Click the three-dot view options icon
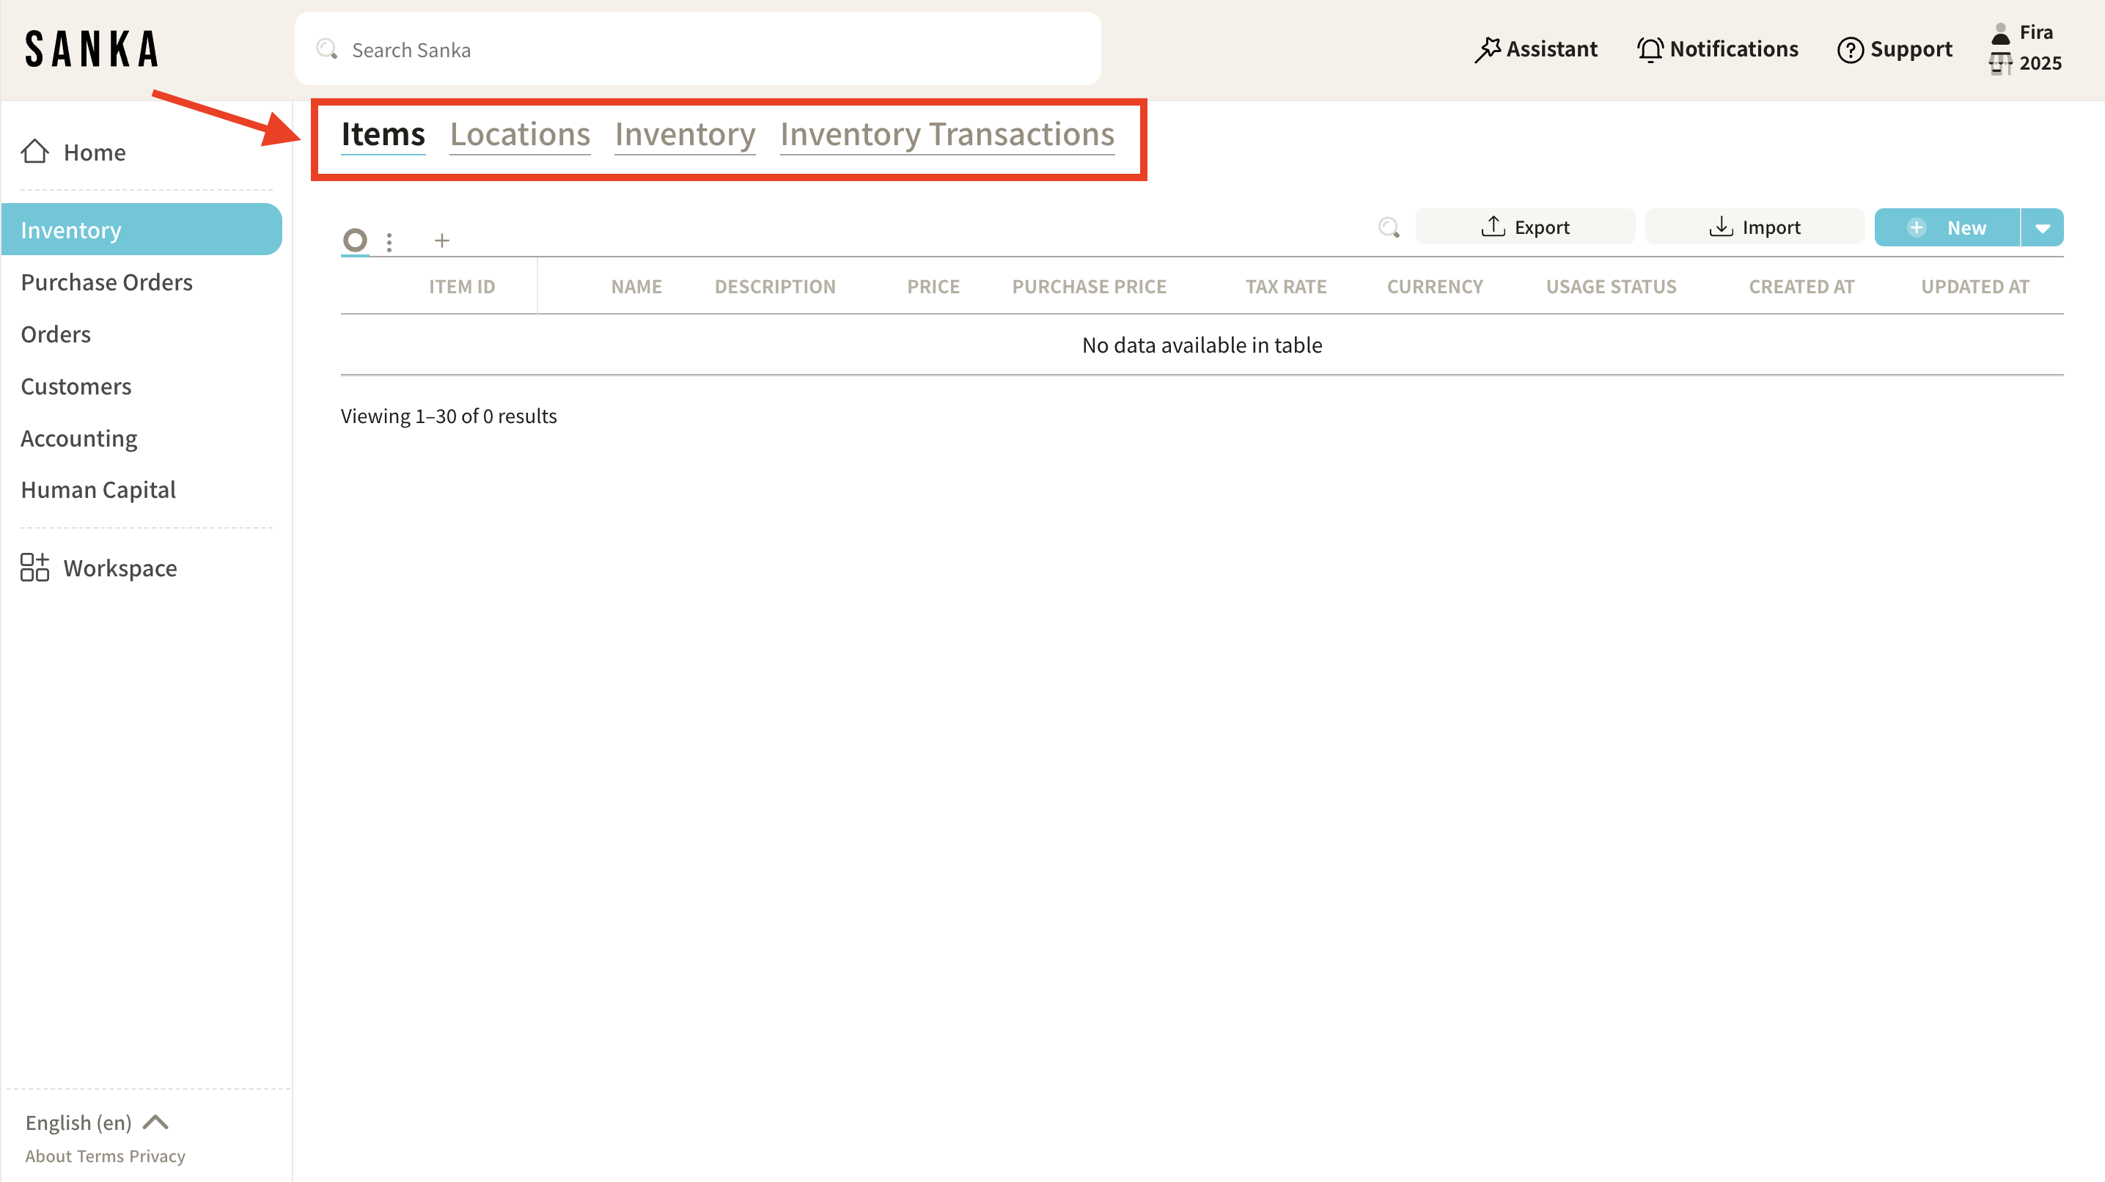Image resolution: width=2105 pixels, height=1182 pixels. tap(389, 241)
